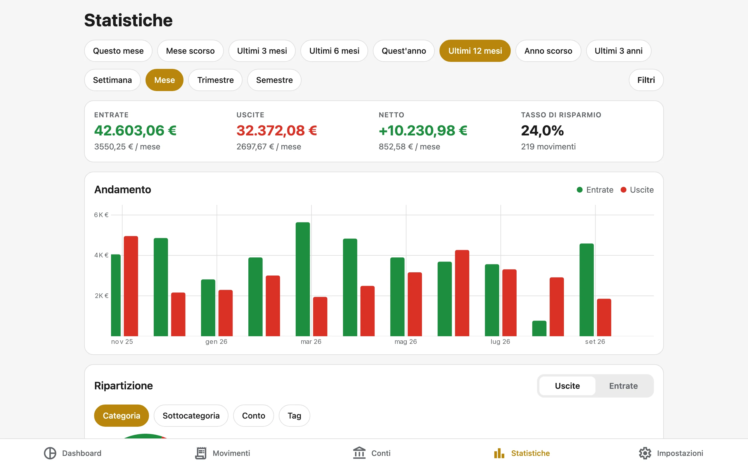Click the savings rate 24,0%
748x467 pixels.
click(542, 130)
